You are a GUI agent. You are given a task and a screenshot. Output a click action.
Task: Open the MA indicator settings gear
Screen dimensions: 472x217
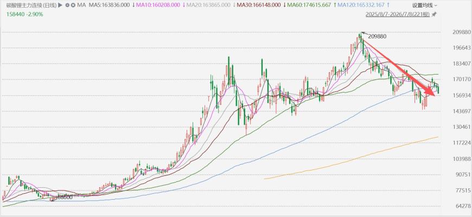pos(67,5)
